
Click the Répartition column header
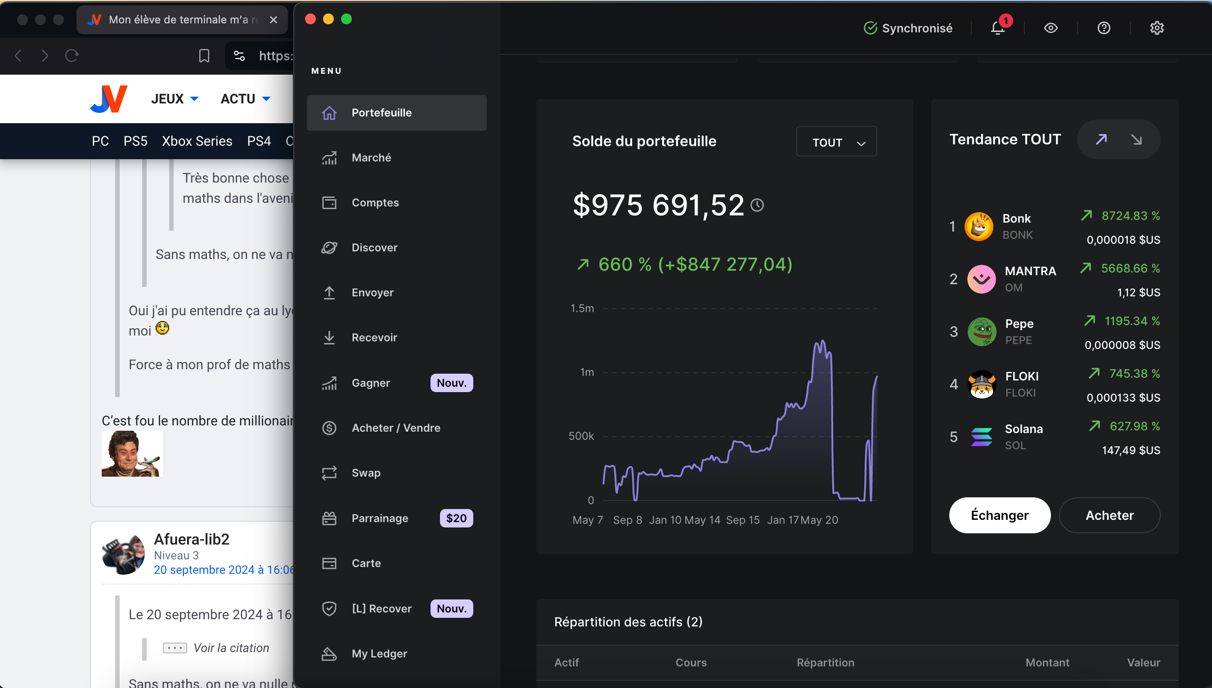pos(826,662)
